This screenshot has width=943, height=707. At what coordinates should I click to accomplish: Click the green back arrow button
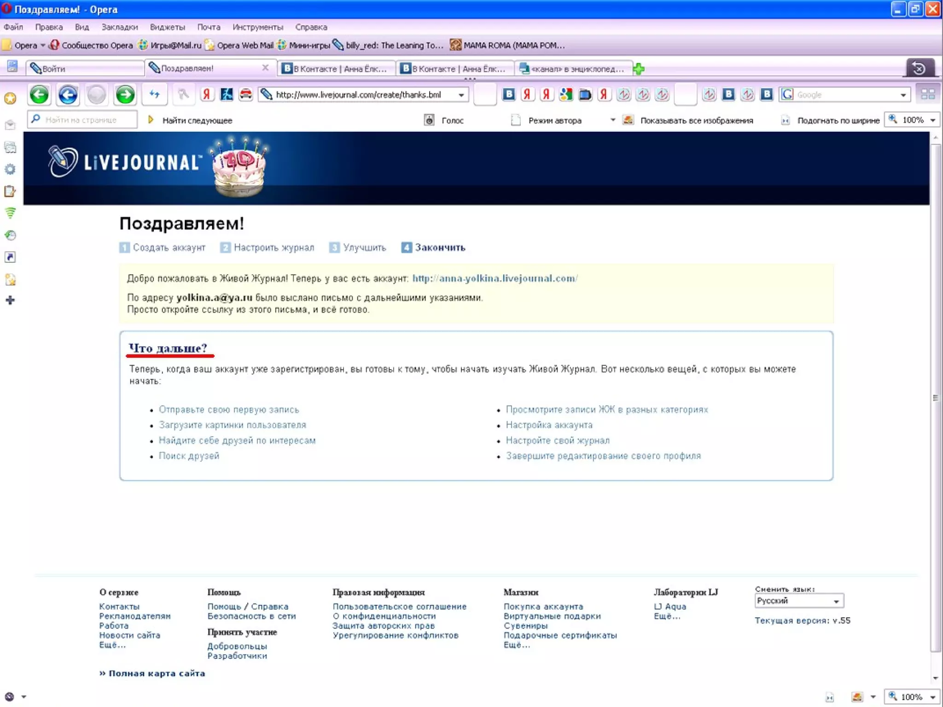point(39,95)
